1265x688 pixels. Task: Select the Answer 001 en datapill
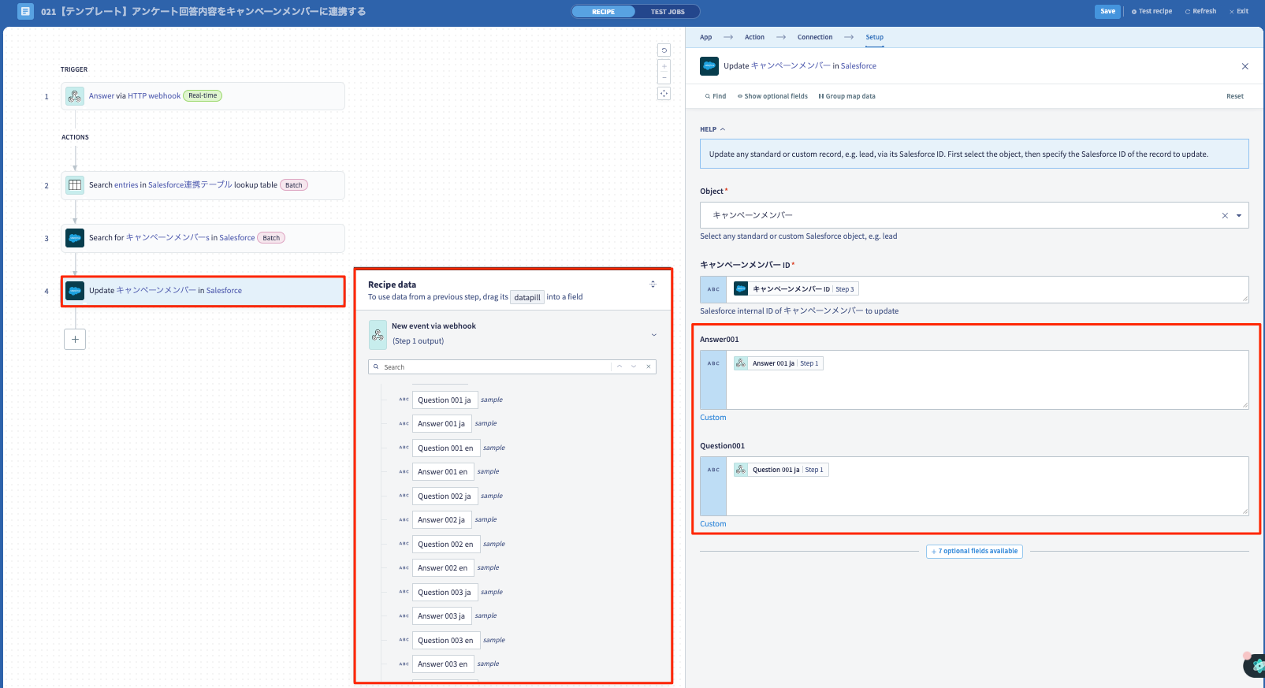(443, 472)
